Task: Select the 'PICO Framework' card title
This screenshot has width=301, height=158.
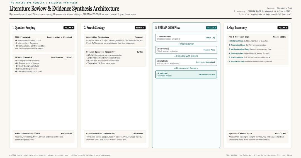Action: [23, 37]
